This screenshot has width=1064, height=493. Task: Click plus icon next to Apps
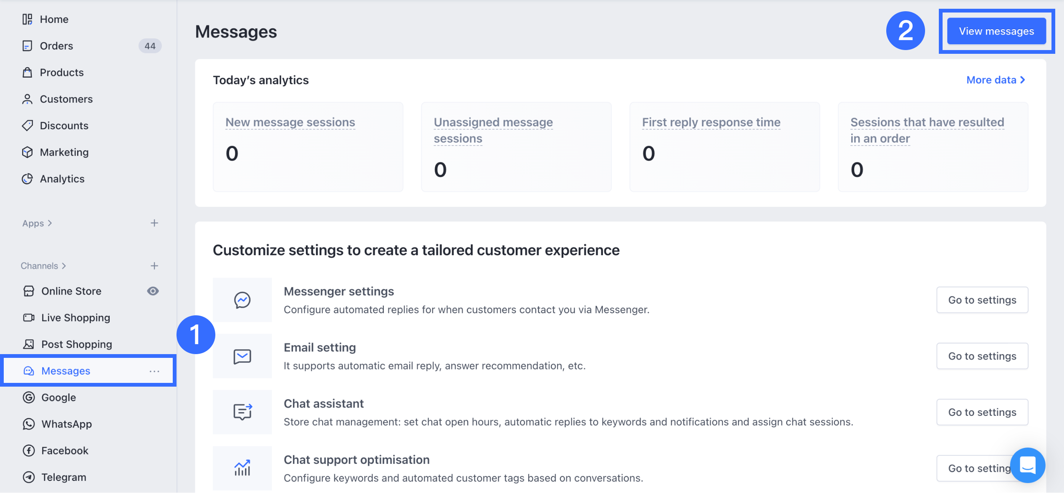coord(154,223)
